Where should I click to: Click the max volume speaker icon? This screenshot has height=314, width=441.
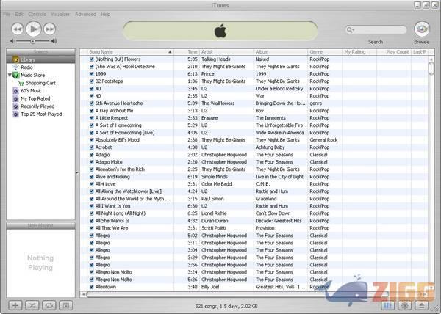coord(54,41)
